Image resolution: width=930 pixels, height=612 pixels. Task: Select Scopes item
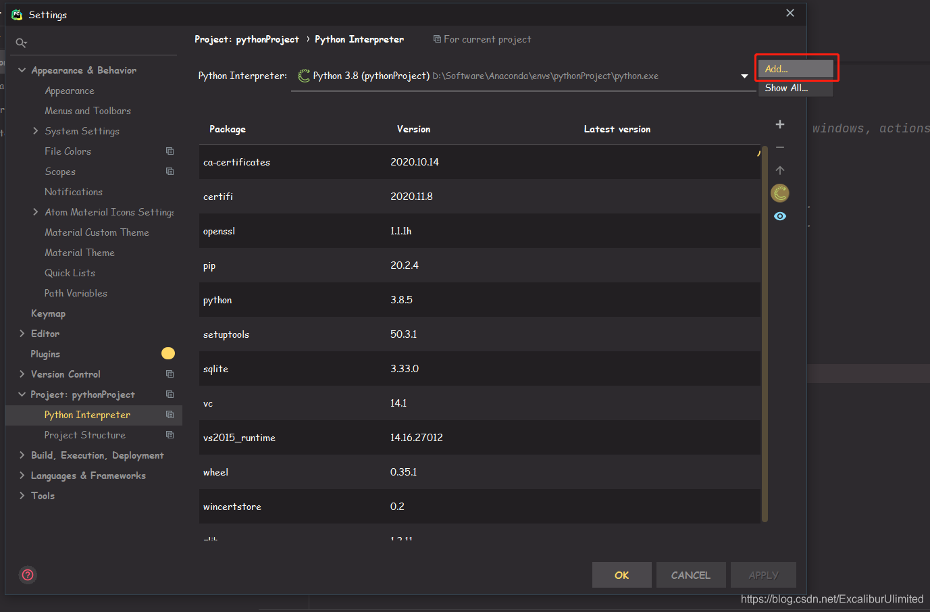tap(60, 172)
